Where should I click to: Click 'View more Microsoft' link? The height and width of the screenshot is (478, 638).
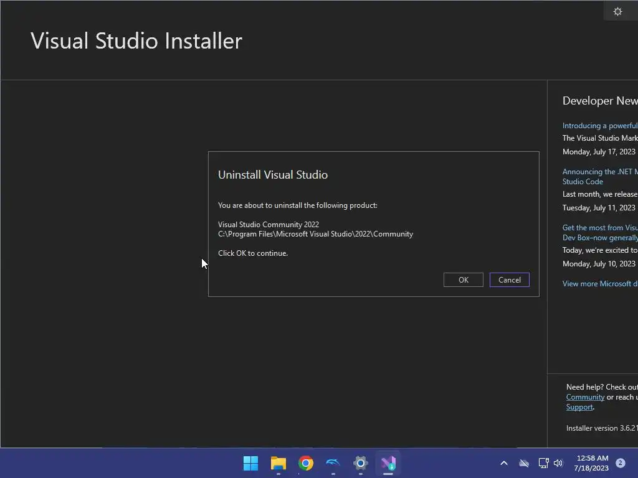tap(600, 284)
